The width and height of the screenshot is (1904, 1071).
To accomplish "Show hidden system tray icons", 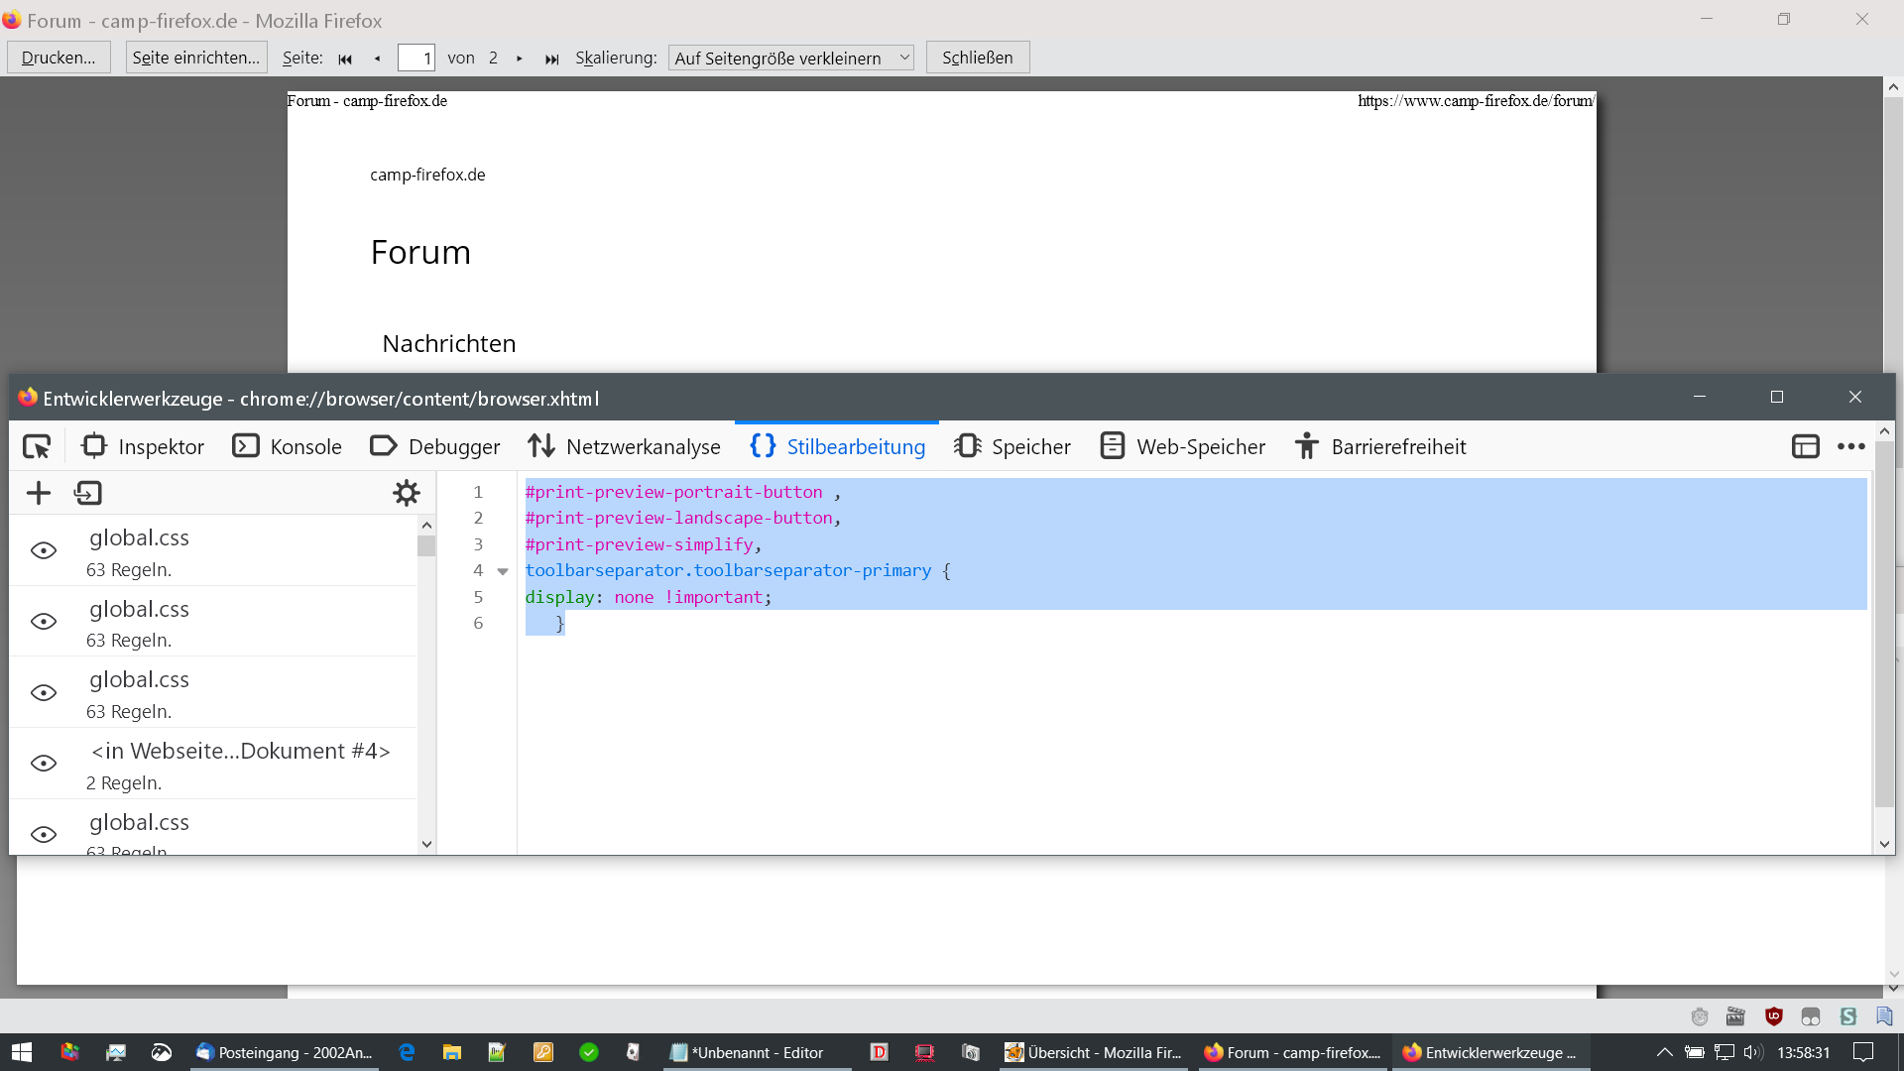I will pyautogui.click(x=1664, y=1052).
